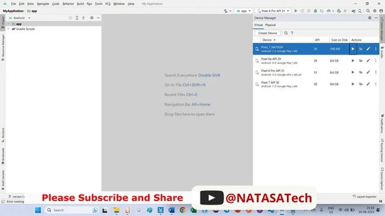Open the Refactor menu
This screenshot has height=216, width=385.
(x=68, y=4)
